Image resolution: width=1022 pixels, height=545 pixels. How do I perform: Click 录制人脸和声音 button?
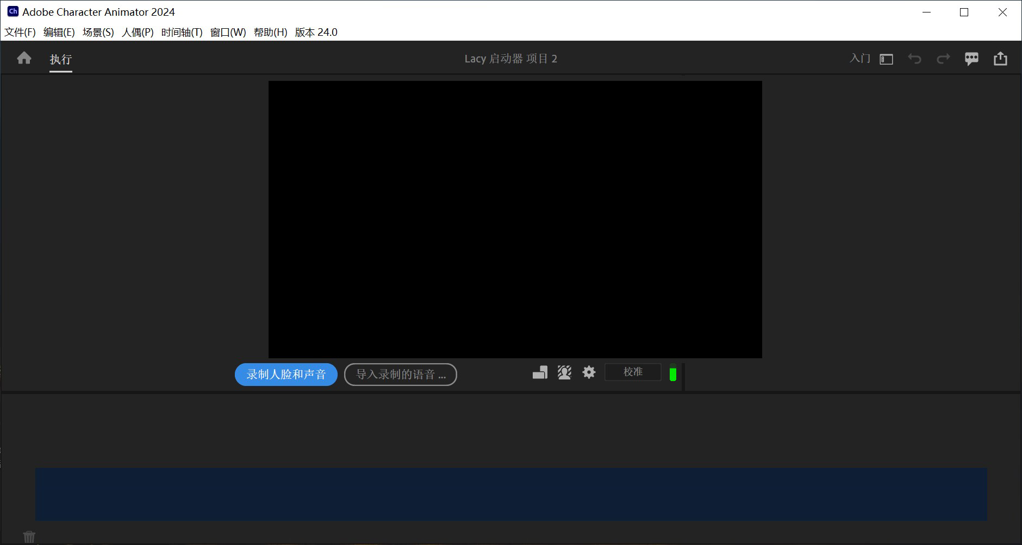[286, 375]
